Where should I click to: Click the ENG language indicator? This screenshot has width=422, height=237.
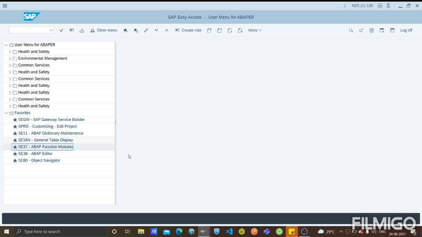(x=382, y=232)
